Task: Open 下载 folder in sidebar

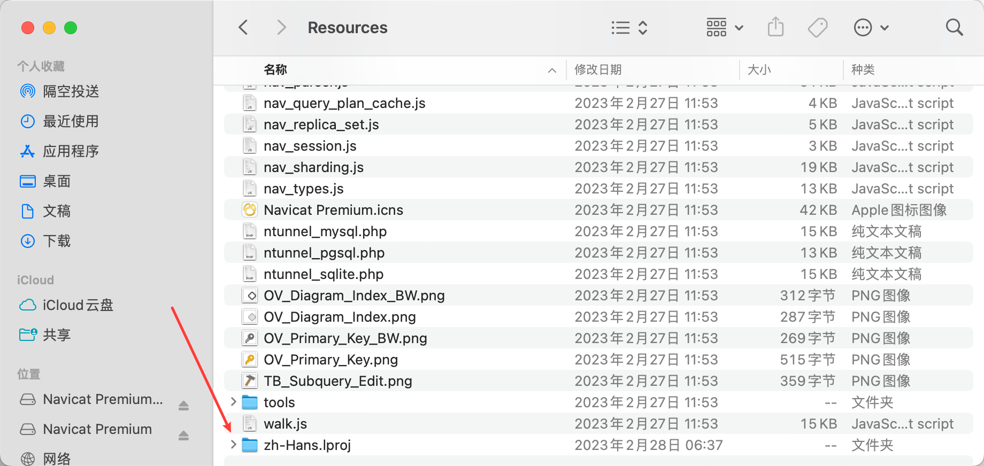Action: pos(57,241)
